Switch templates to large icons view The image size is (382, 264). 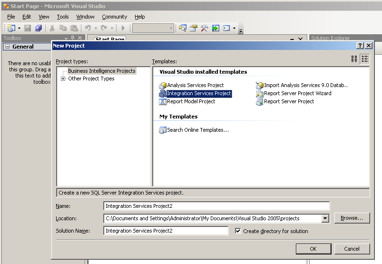coord(354,59)
